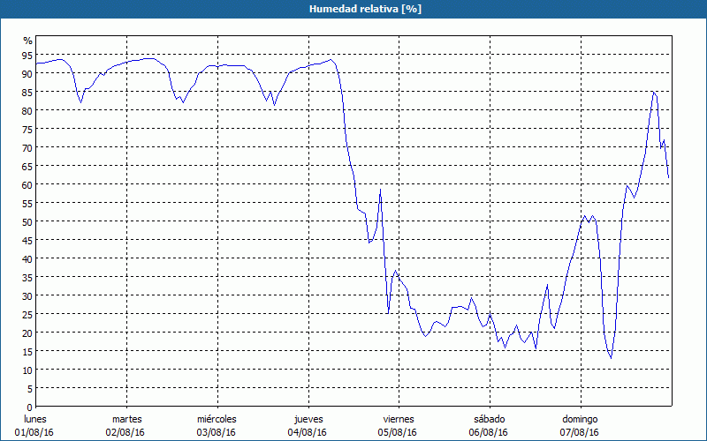Click the '50' y-axis tick label
This screenshot has height=441, width=707.
[x=27, y=221]
